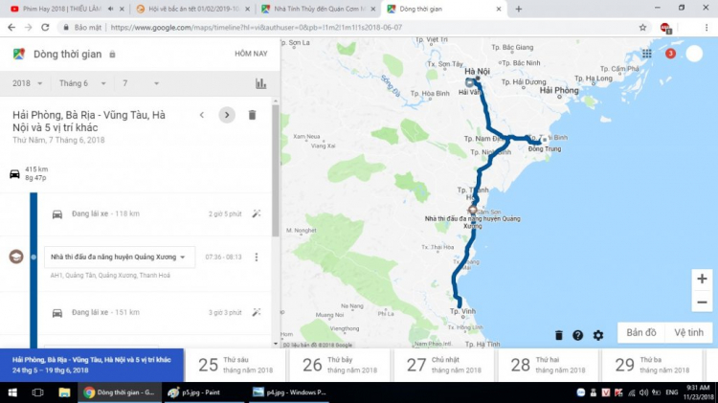
Task: Open the account profile avatar
Action: (694, 54)
